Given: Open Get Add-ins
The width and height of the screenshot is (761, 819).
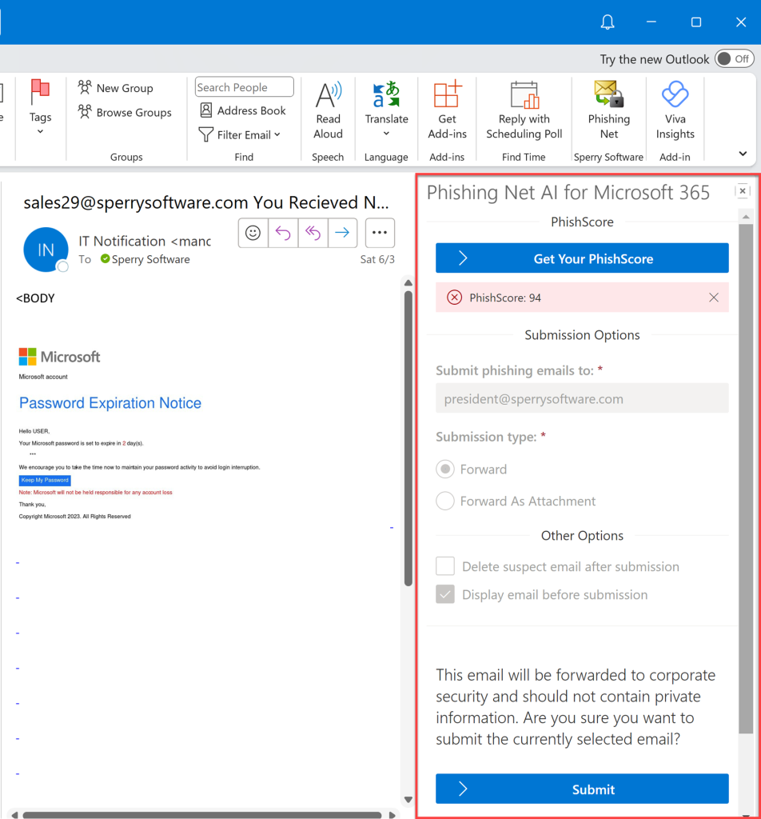Looking at the screenshot, I should pyautogui.click(x=448, y=110).
